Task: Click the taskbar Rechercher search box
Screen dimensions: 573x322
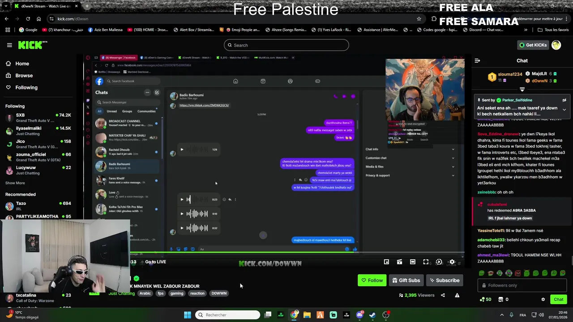Action: click(228, 315)
